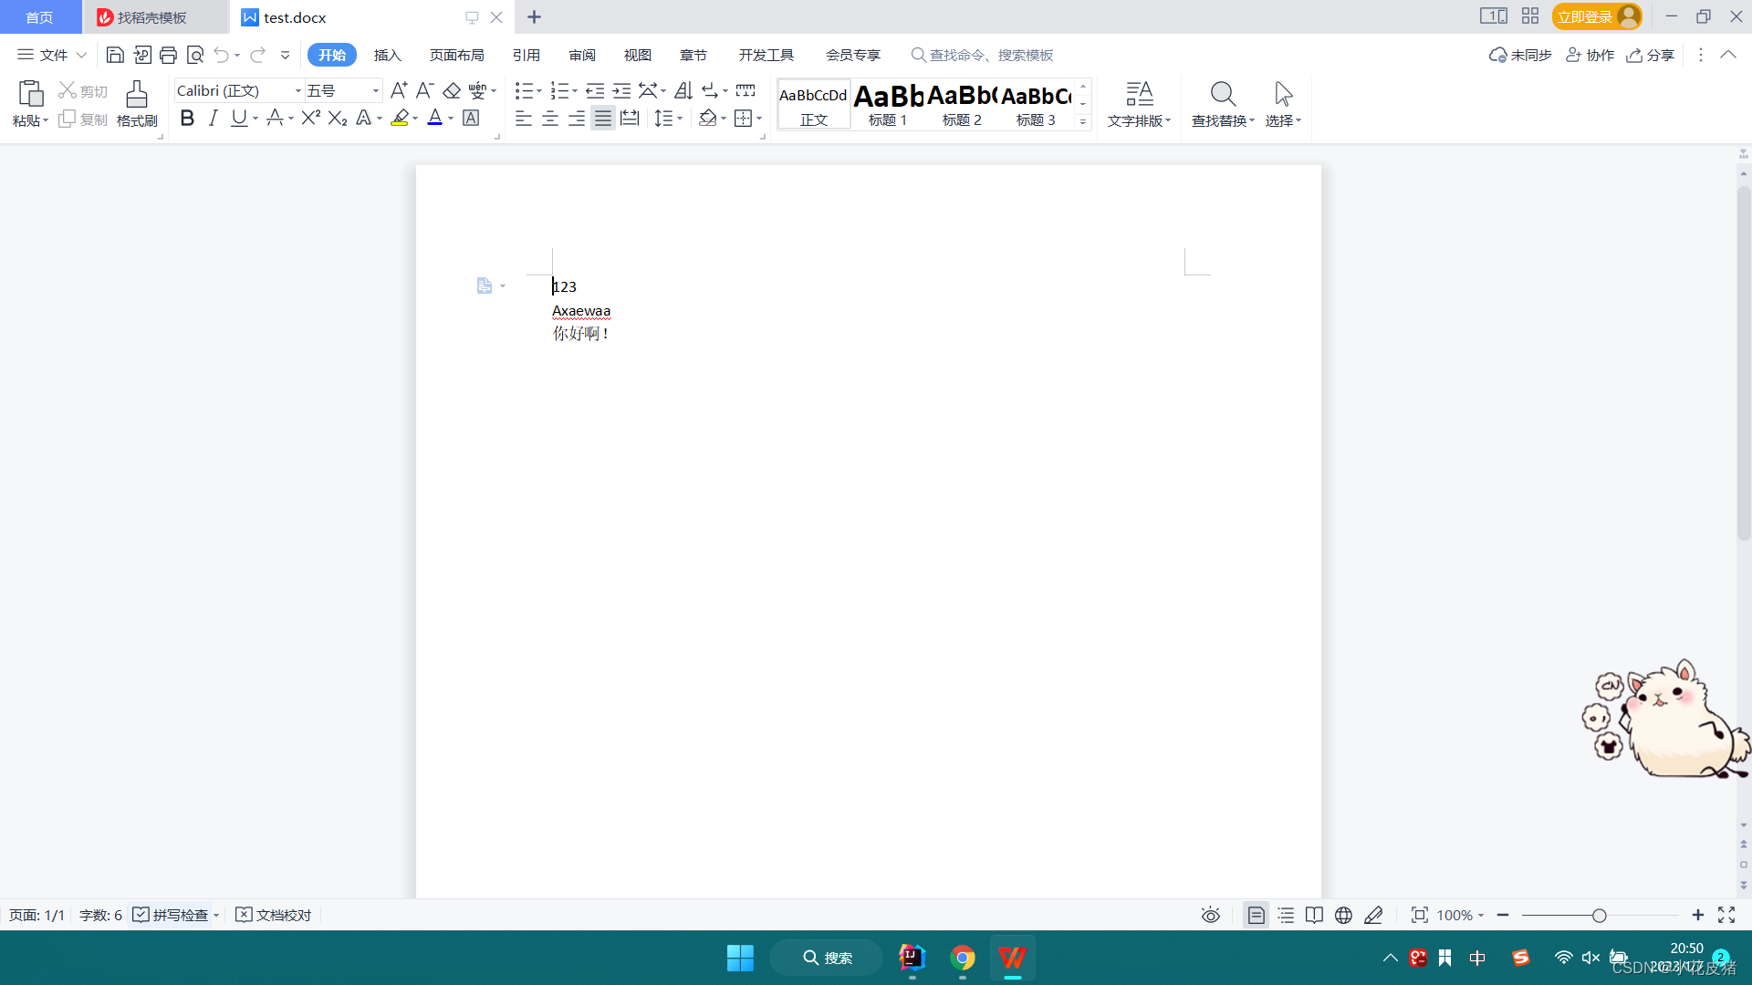This screenshot has width=1752, height=985.
Task: Click the clear formatting eraser icon
Action: [x=452, y=90]
